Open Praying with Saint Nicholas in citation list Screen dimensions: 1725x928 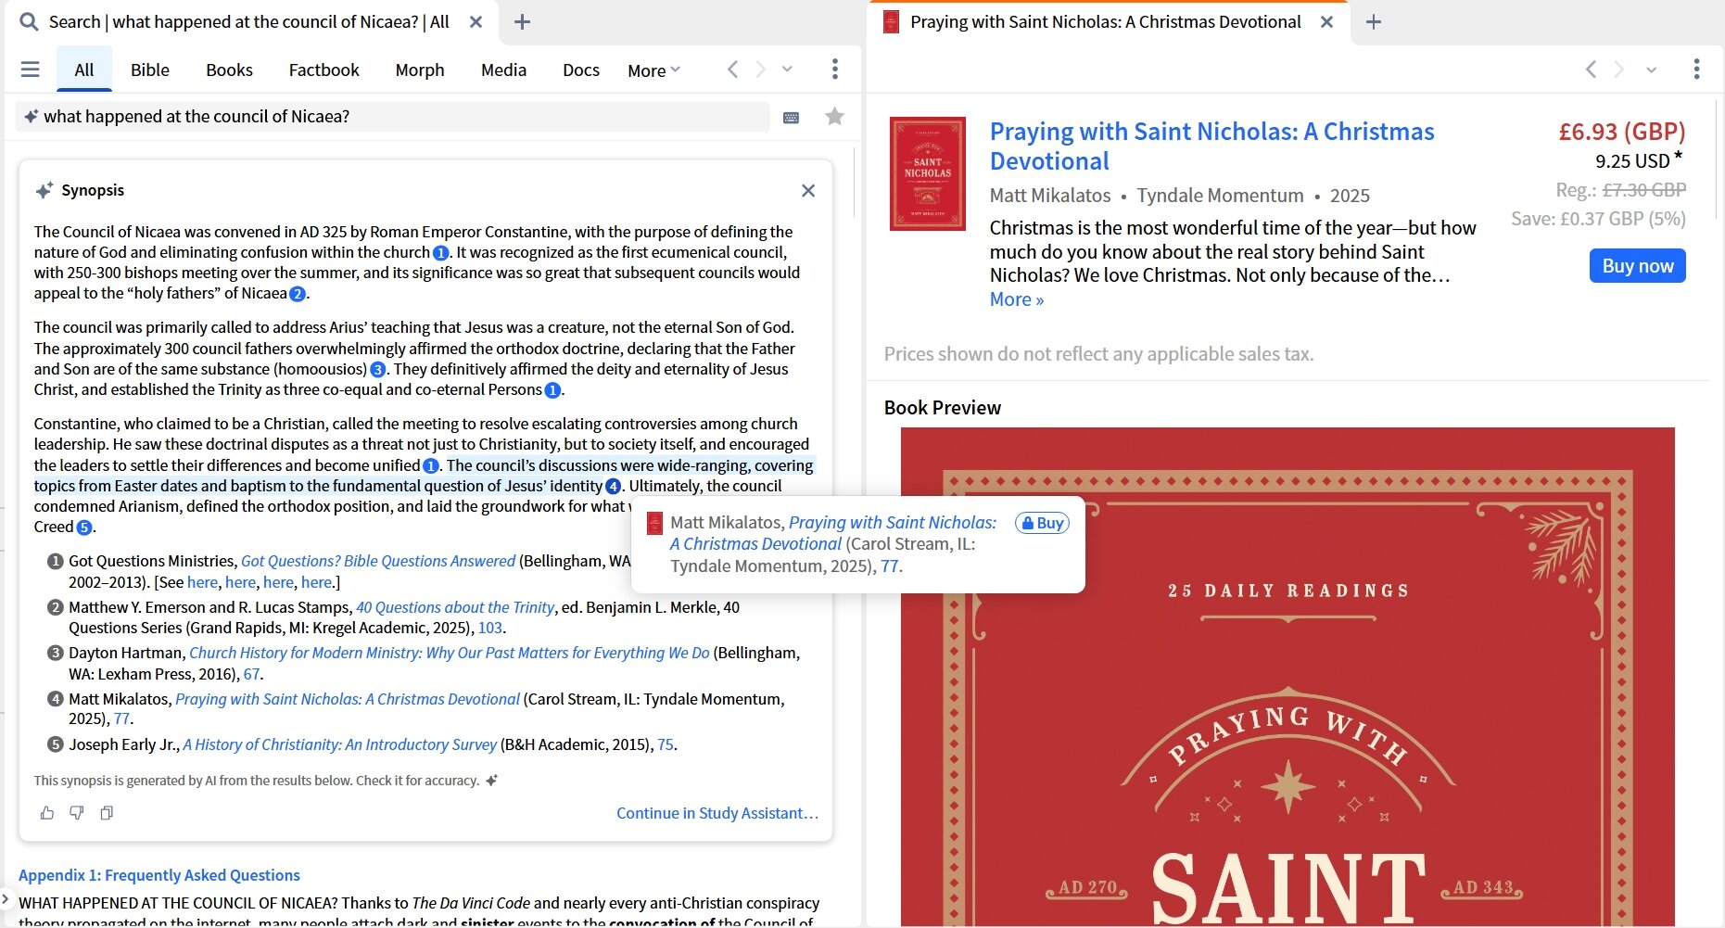(x=348, y=699)
